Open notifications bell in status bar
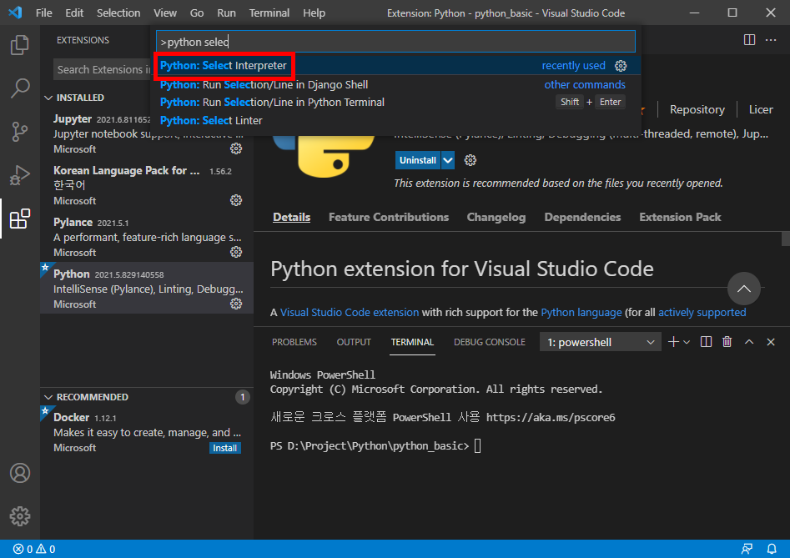Image resolution: width=790 pixels, height=558 pixels. click(x=772, y=549)
